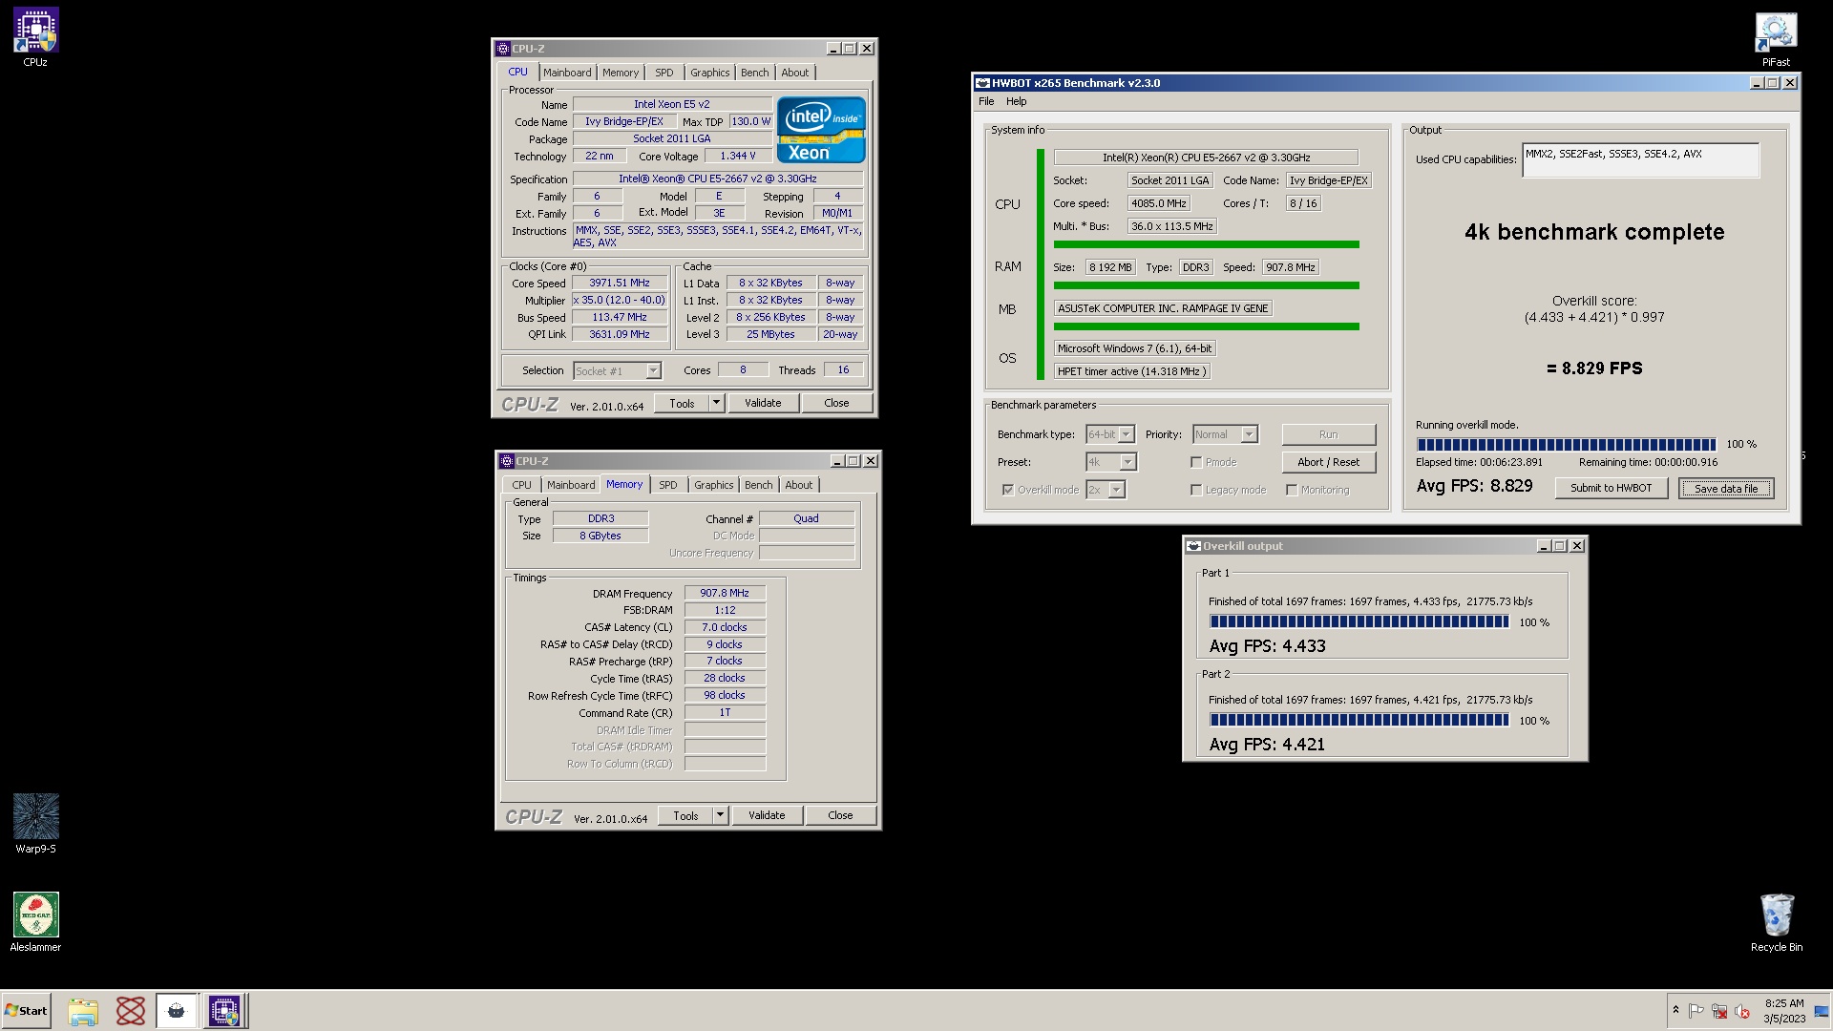The height and width of the screenshot is (1031, 1833).
Task: Open SPD tab in top CPU-Z window
Action: click(x=664, y=73)
